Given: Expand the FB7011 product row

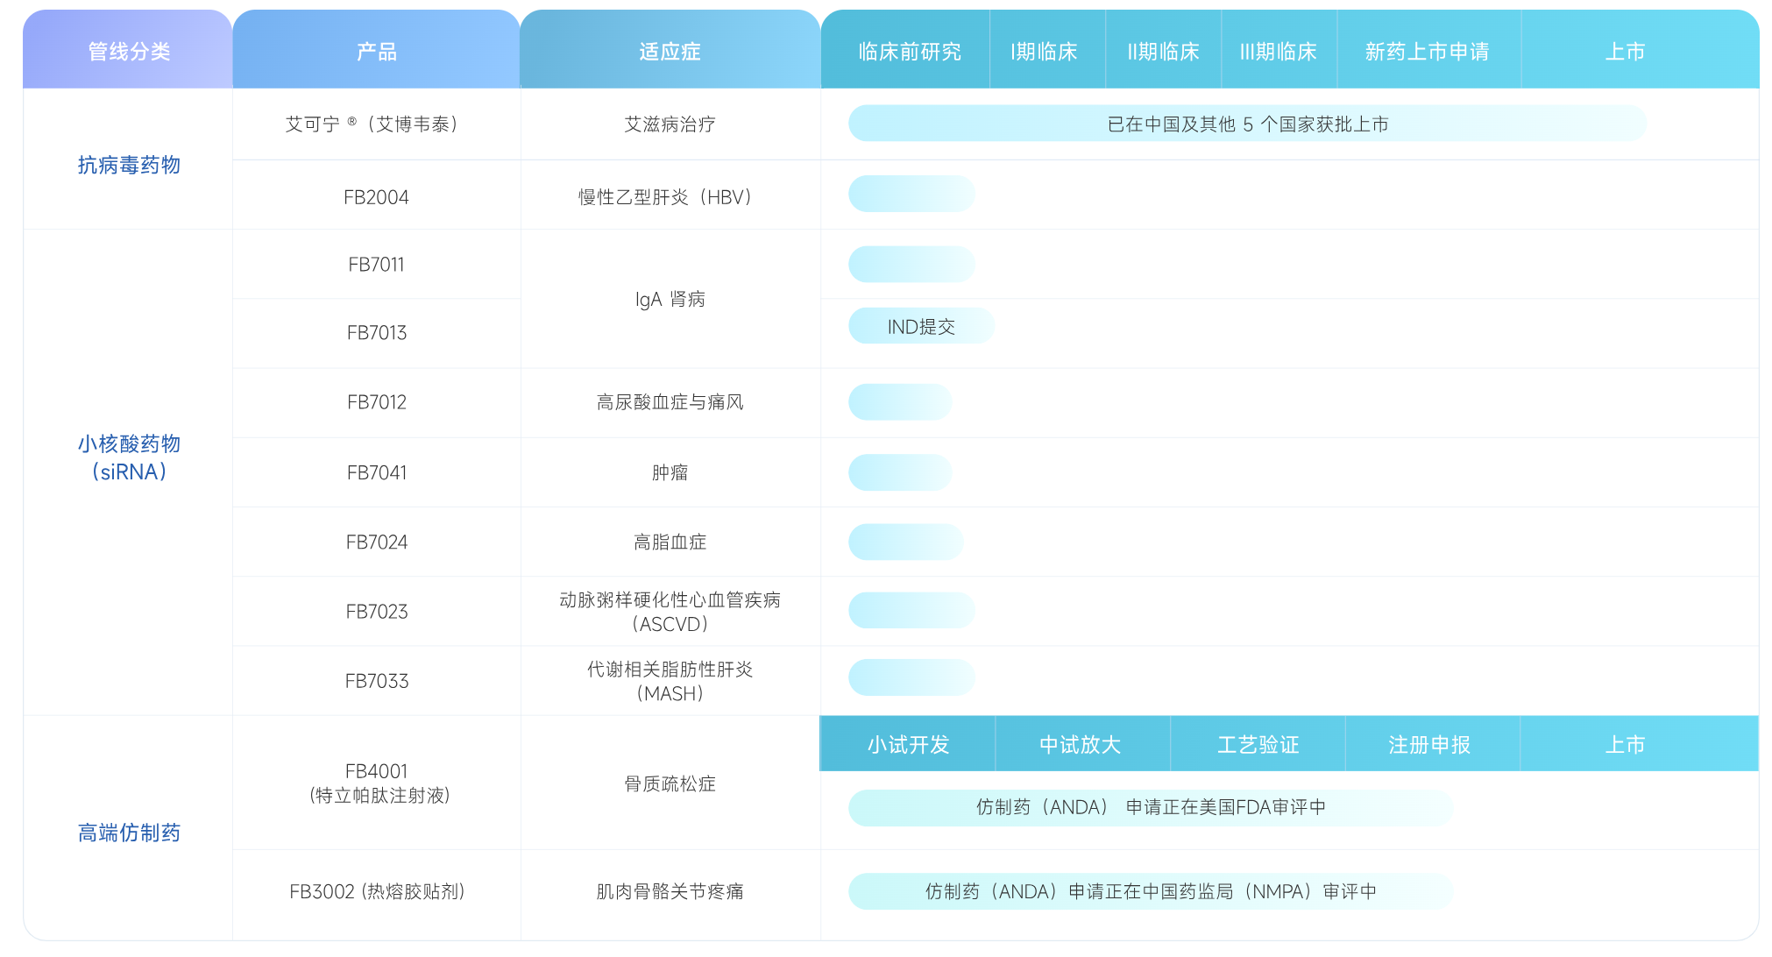Looking at the screenshot, I should tap(376, 264).
